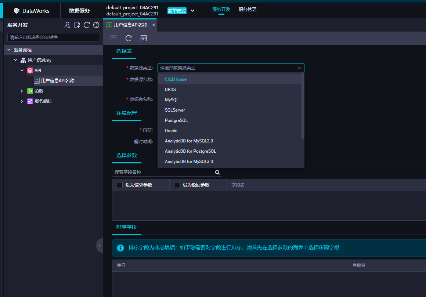The image size is (426, 297).
Task: Collapse the left sidebar panel handle
Action: pyautogui.click(x=100, y=246)
